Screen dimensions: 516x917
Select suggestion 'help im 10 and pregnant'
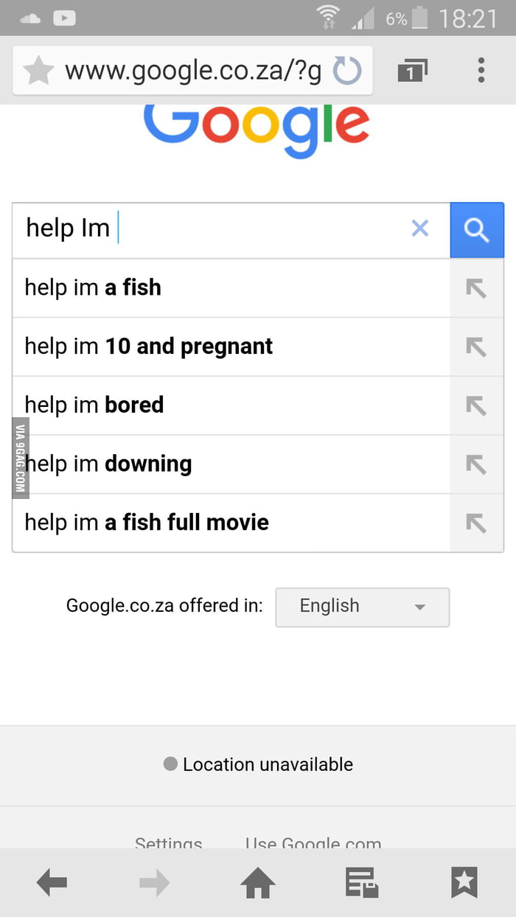point(231,346)
